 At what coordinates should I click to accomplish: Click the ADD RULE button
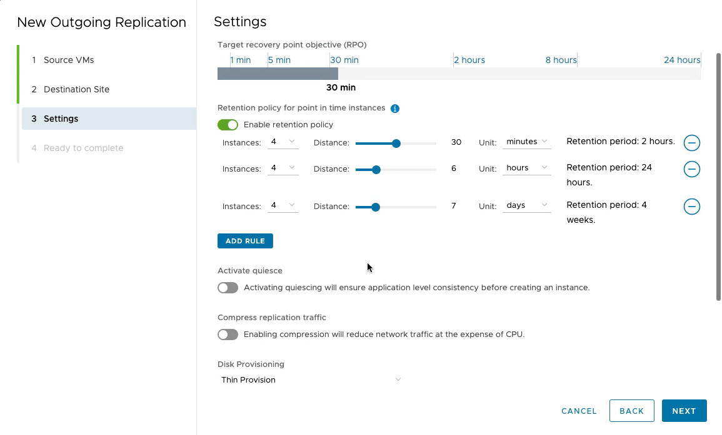click(245, 241)
